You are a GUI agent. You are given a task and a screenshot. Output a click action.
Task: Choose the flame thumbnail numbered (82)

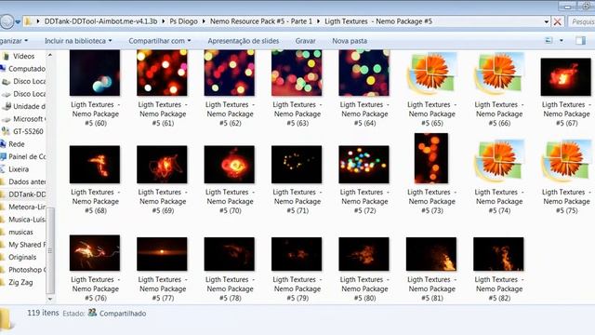[x=498, y=254]
